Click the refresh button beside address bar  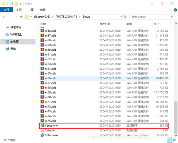tap(125, 17)
